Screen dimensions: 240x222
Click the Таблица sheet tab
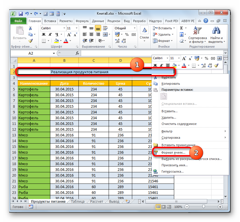[x=78, y=202]
